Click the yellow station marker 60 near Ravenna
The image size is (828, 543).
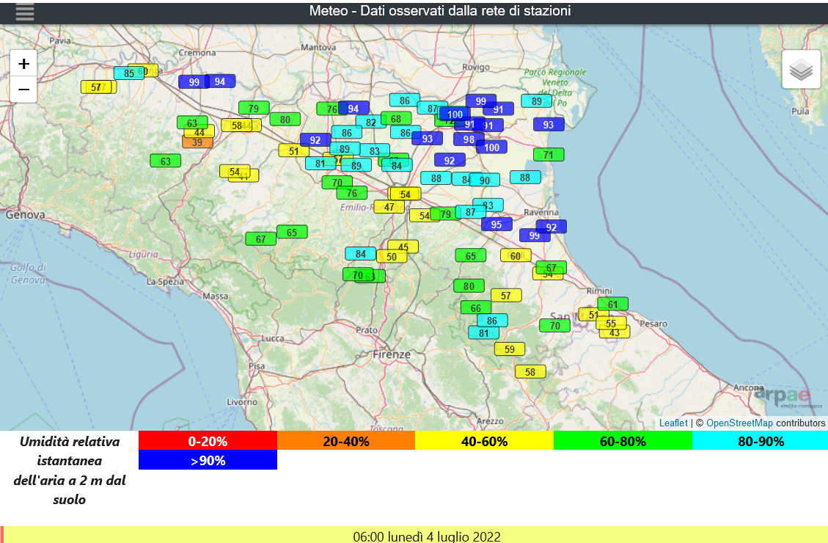[516, 255]
